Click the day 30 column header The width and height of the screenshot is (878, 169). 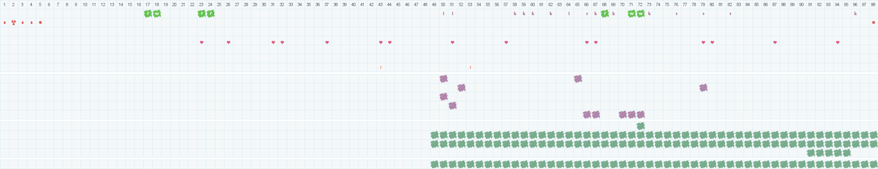[264, 4]
